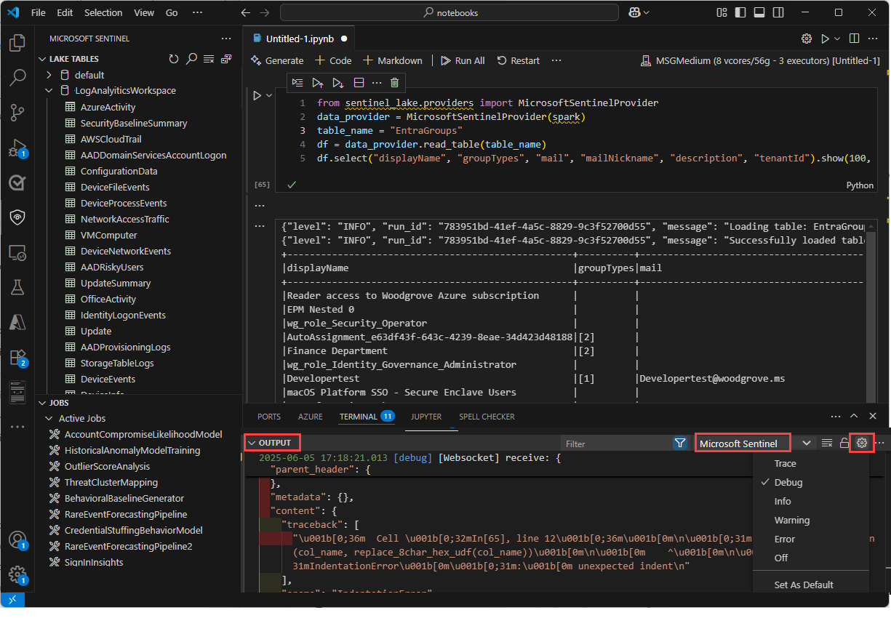The image size is (891, 618).
Task: Add a Markdown cell from the notebook toolbar
Action: point(393,60)
